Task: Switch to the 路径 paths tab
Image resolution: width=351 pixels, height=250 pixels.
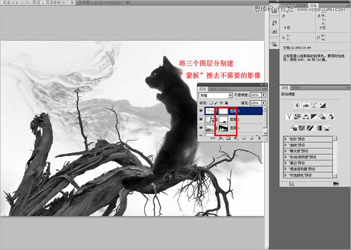Action: 224,89
